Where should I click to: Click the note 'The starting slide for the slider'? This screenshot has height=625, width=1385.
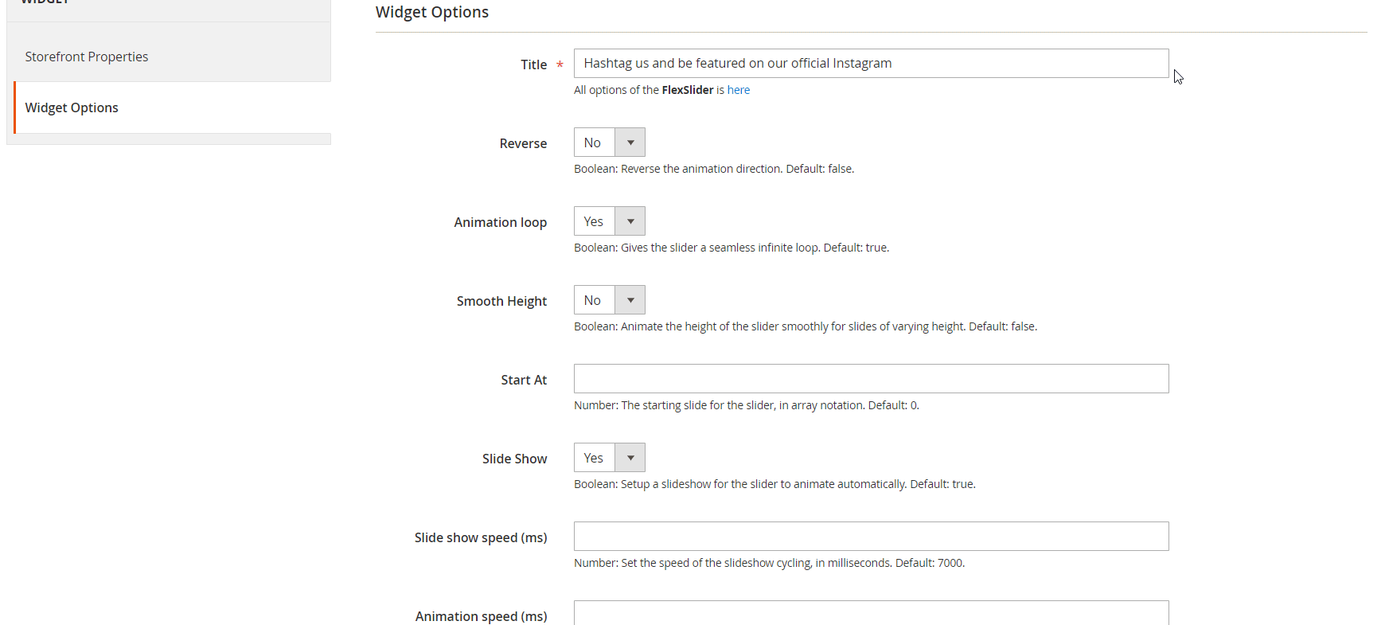coord(747,405)
